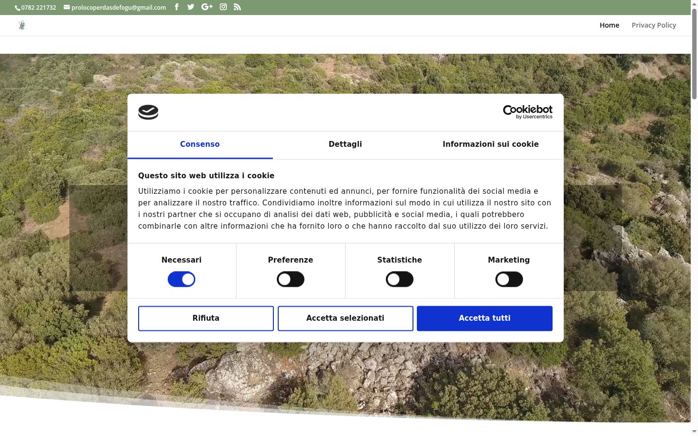Viewport: 698px width, 436px height.
Task: Click the scrollbar up arrow
Action: (x=694, y=3)
